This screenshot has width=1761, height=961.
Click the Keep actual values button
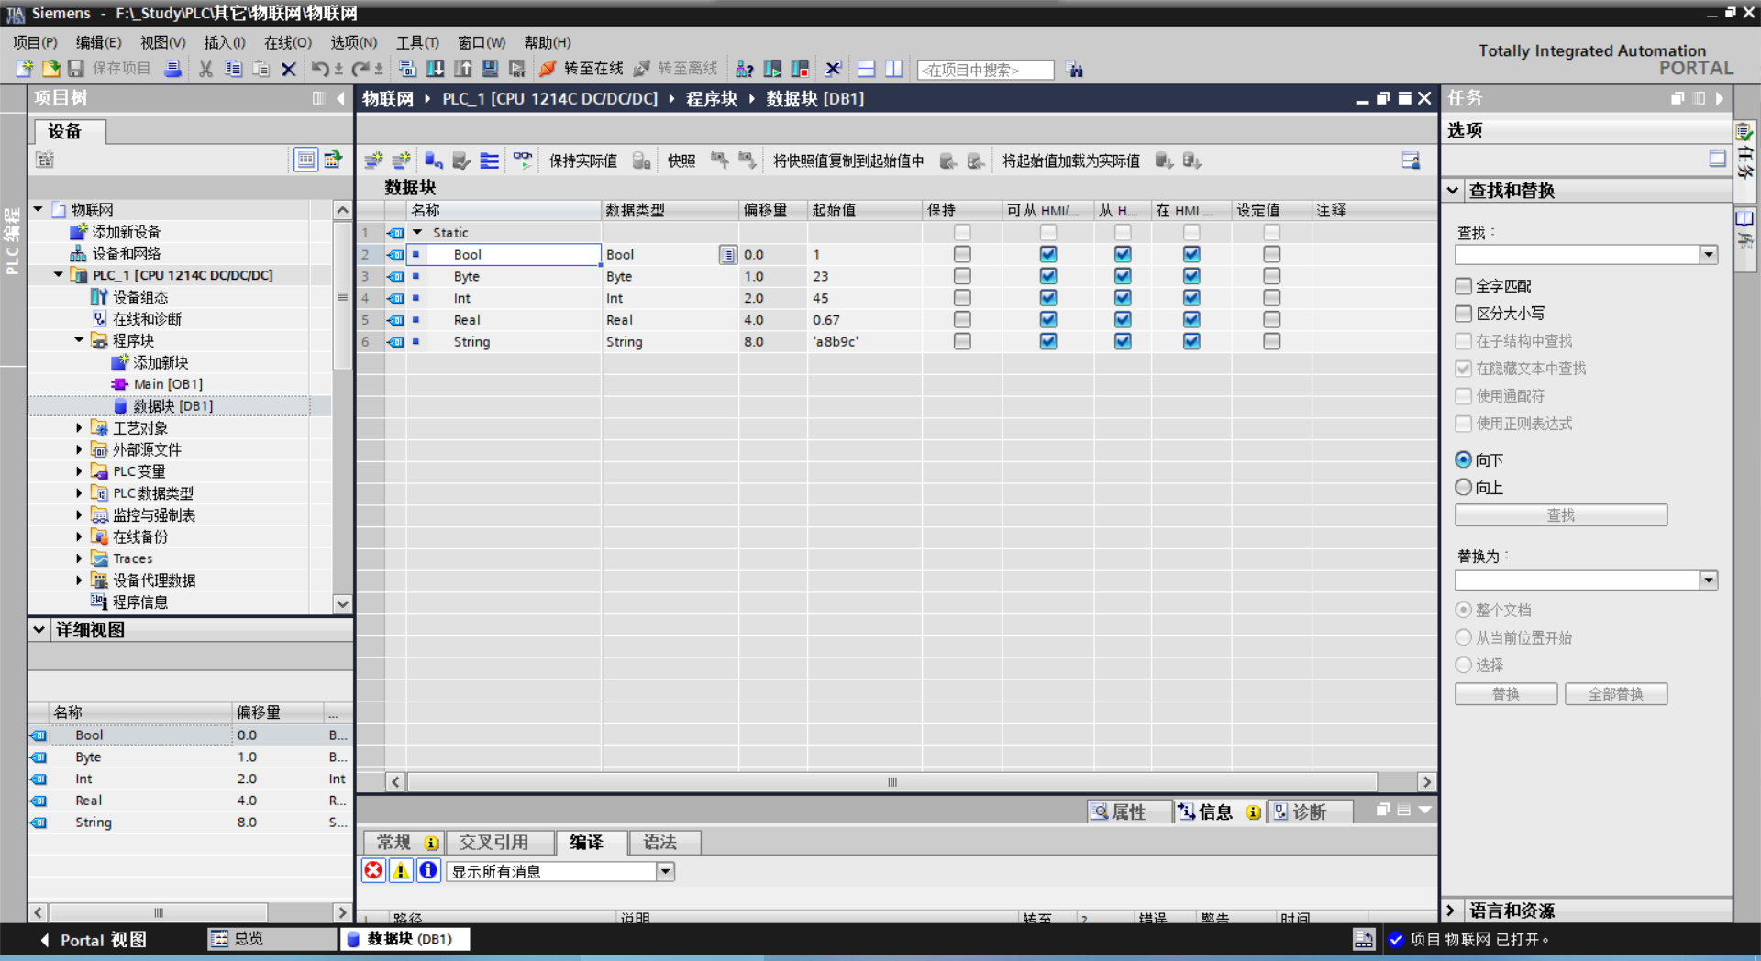[582, 160]
